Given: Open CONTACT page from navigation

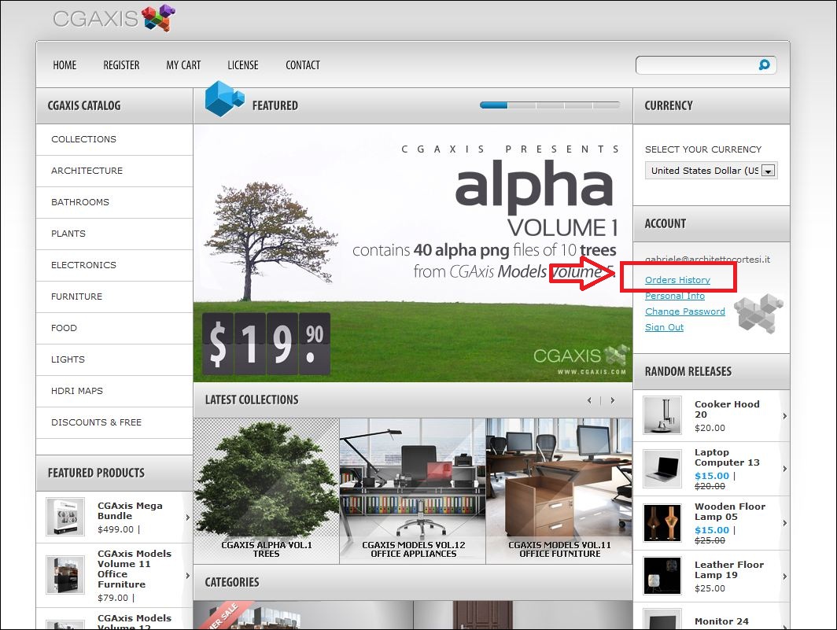Looking at the screenshot, I should click(x=303, y=65).
